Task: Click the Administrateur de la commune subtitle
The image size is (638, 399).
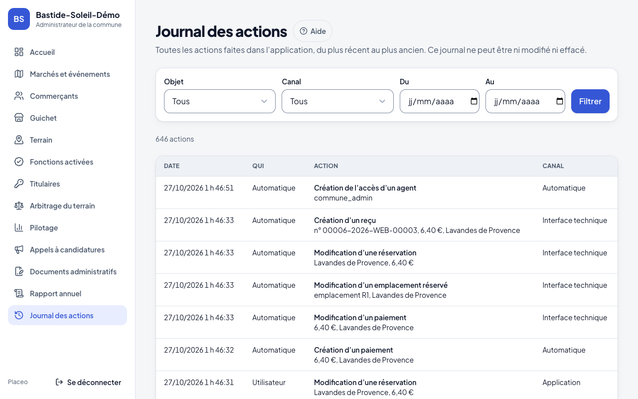Action: pyautogui.click(x=79, y=25)
